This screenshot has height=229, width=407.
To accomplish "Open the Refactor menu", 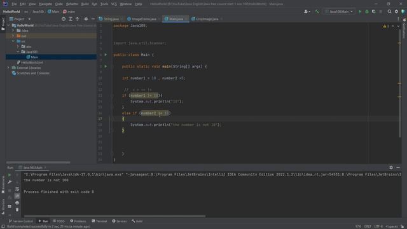I will pyautogui.click(x=72, y=4).
